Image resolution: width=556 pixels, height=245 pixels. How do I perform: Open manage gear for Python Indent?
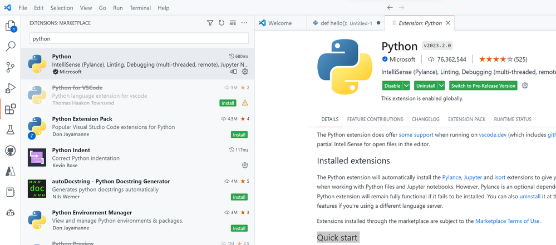[x=245, y=166]
